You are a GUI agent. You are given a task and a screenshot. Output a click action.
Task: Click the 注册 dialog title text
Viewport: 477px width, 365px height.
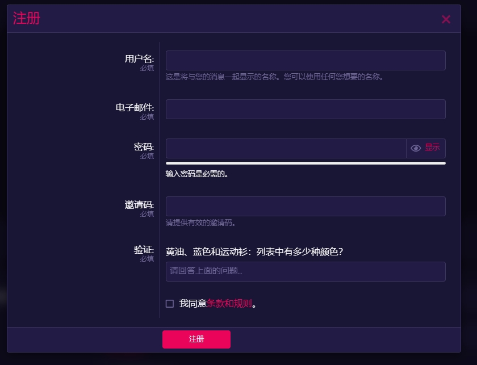tap(27, 19)
